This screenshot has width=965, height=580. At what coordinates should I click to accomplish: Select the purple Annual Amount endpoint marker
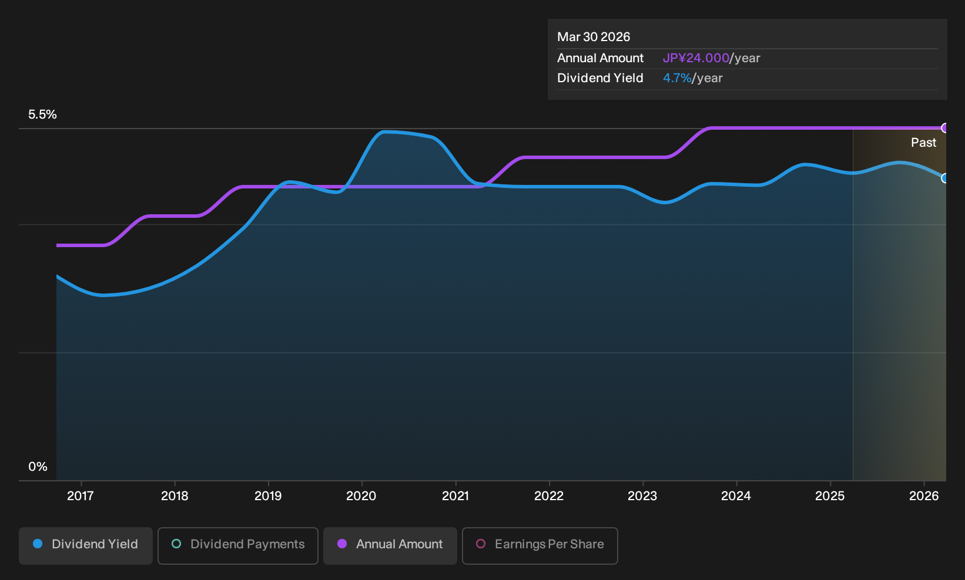click(x=945, y=128)
